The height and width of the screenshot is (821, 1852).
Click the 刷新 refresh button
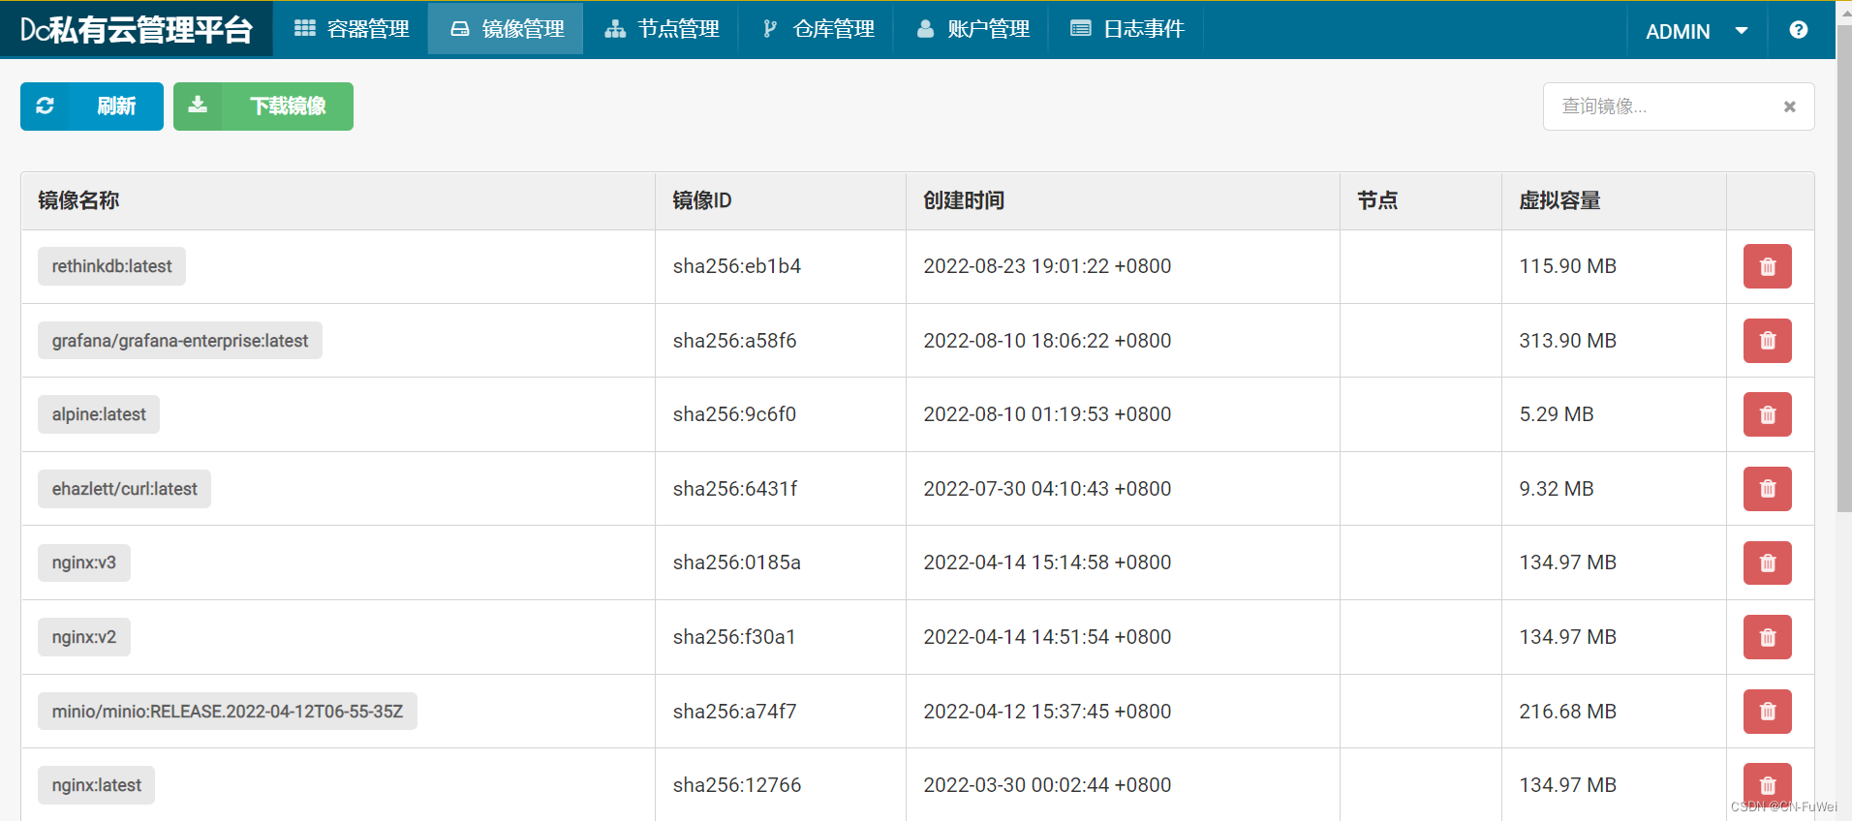click(92, 106)
